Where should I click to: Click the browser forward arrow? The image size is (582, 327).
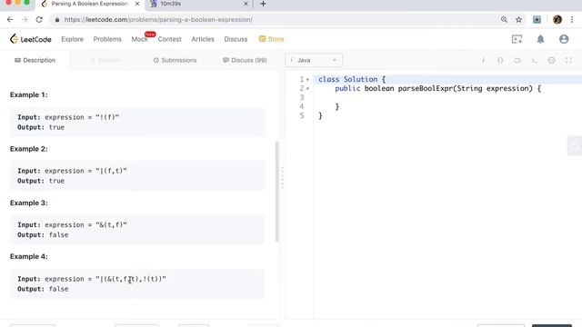pyautogui.click(x=25, y=20)
